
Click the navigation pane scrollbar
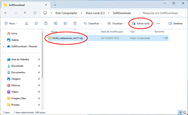(42, 55)
